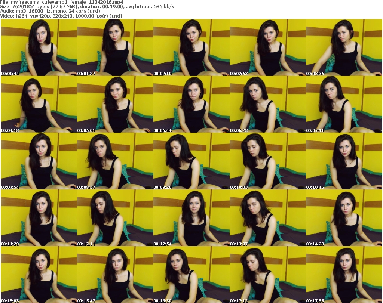This screenshot has width=383, height=303.
Task: Click the thumbnail at 00:09:20
Action: tap(191, 161)
